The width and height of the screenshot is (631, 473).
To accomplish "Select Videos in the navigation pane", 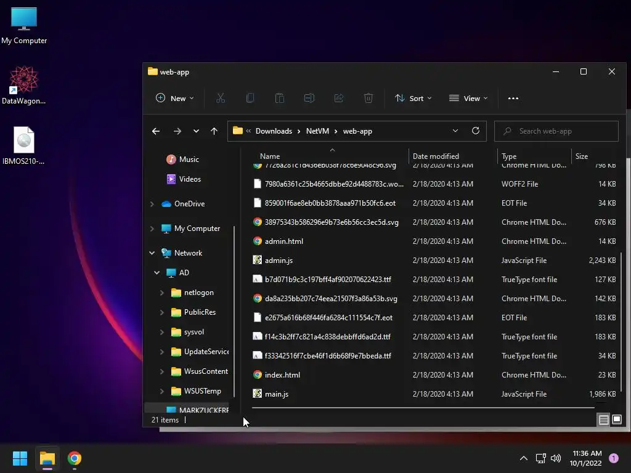I will pyautogui.click(x=184, y=179).
